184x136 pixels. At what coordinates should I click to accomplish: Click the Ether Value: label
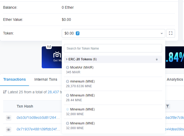13,20
